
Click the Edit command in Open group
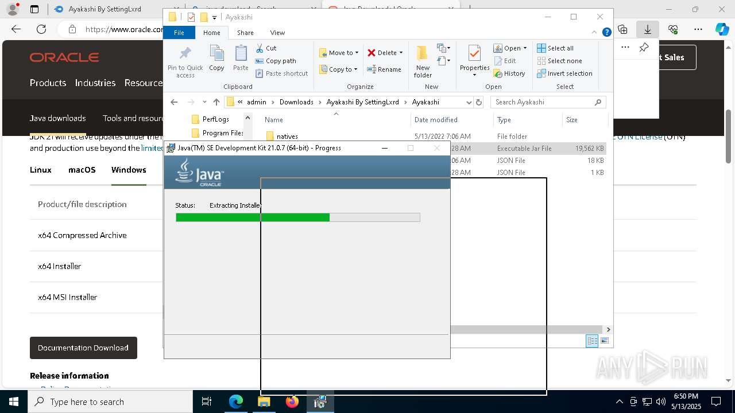[x=505, y=61]
